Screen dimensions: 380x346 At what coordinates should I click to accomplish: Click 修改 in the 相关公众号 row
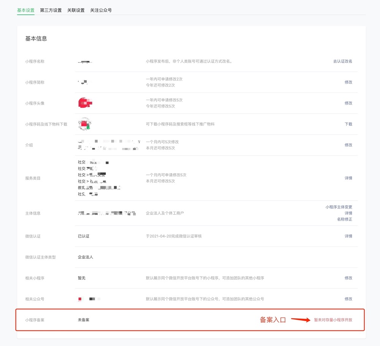coord(348,299)
